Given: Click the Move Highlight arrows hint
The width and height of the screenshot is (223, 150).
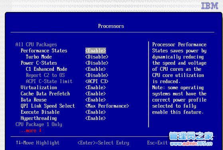Looking at the screenshot, I should [x=37, y=143].
